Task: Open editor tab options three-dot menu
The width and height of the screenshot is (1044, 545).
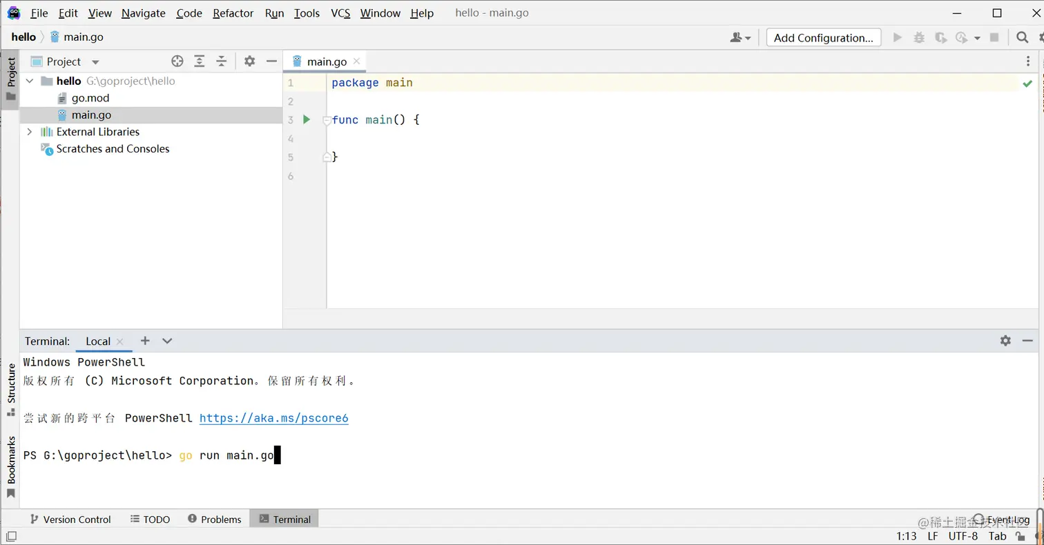Action: coord(1029,61)
